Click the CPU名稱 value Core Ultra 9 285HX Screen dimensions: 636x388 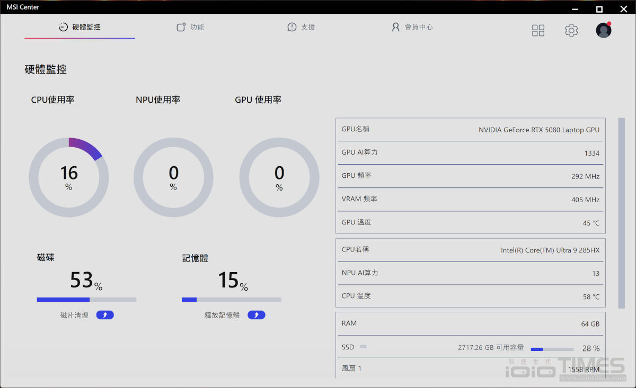(x=550, y=250)
